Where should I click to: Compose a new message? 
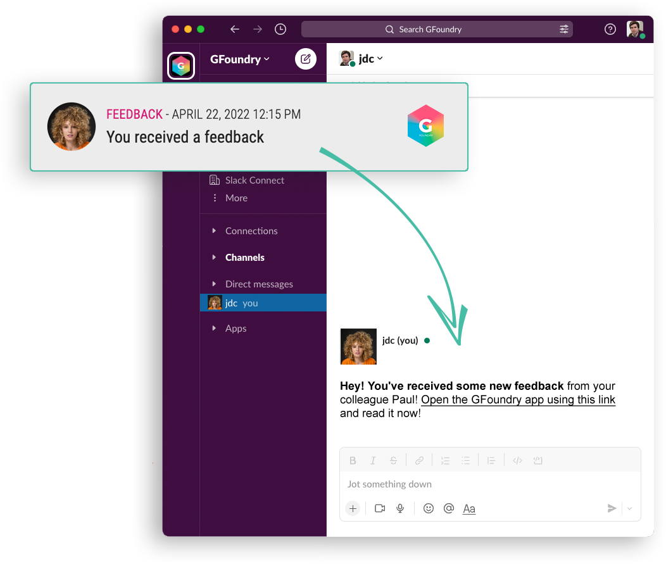(x=305, y=59)
